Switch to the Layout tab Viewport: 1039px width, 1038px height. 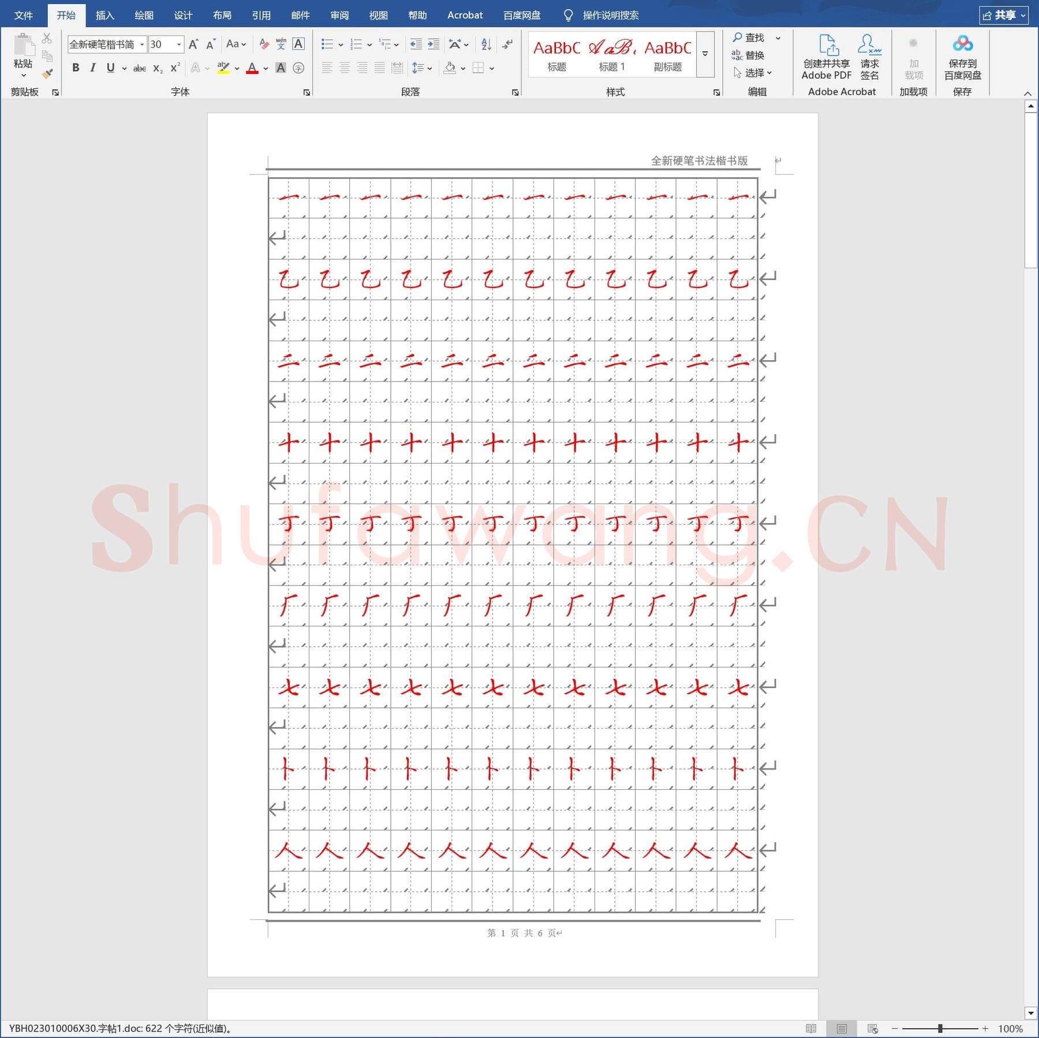222,15
